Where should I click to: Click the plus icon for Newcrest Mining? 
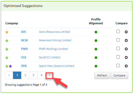pos(126,41)
